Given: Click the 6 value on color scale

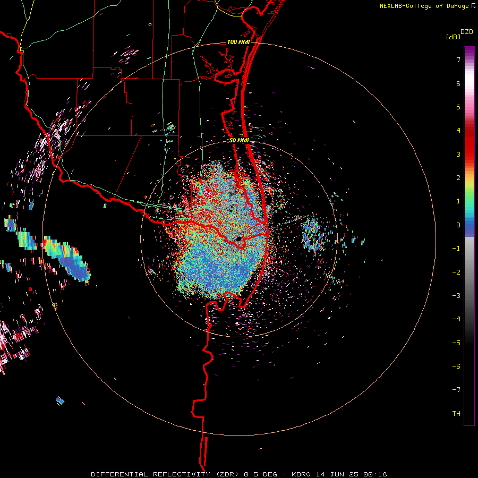Looking at the screenshot, I should point(458,83).
